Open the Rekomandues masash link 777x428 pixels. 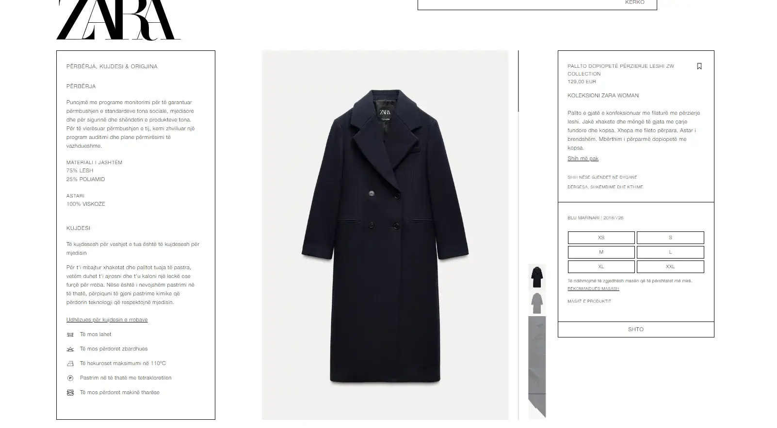[x=593, y=289]
